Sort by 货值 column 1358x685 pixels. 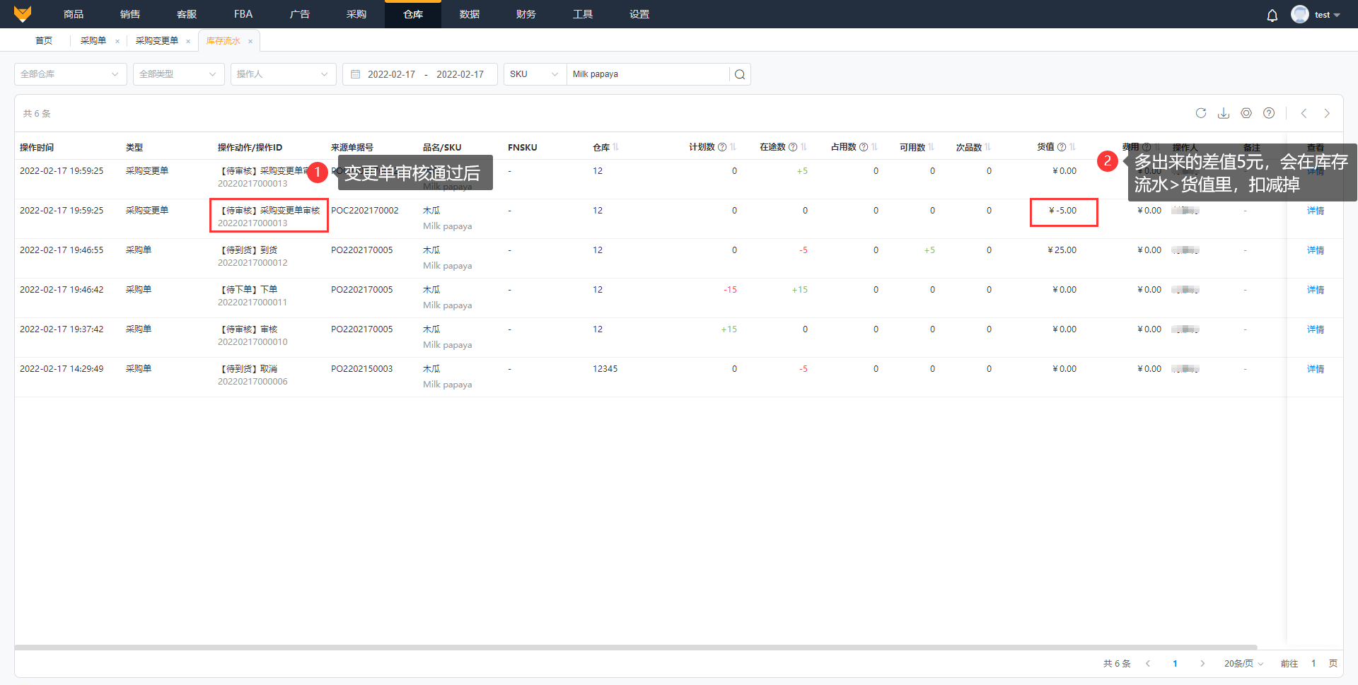click(1072, 147)
